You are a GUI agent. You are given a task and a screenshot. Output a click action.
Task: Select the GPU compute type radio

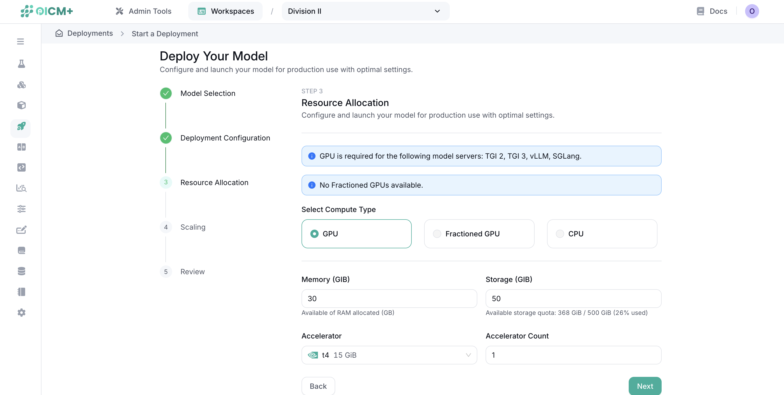(x=314, y=234)
